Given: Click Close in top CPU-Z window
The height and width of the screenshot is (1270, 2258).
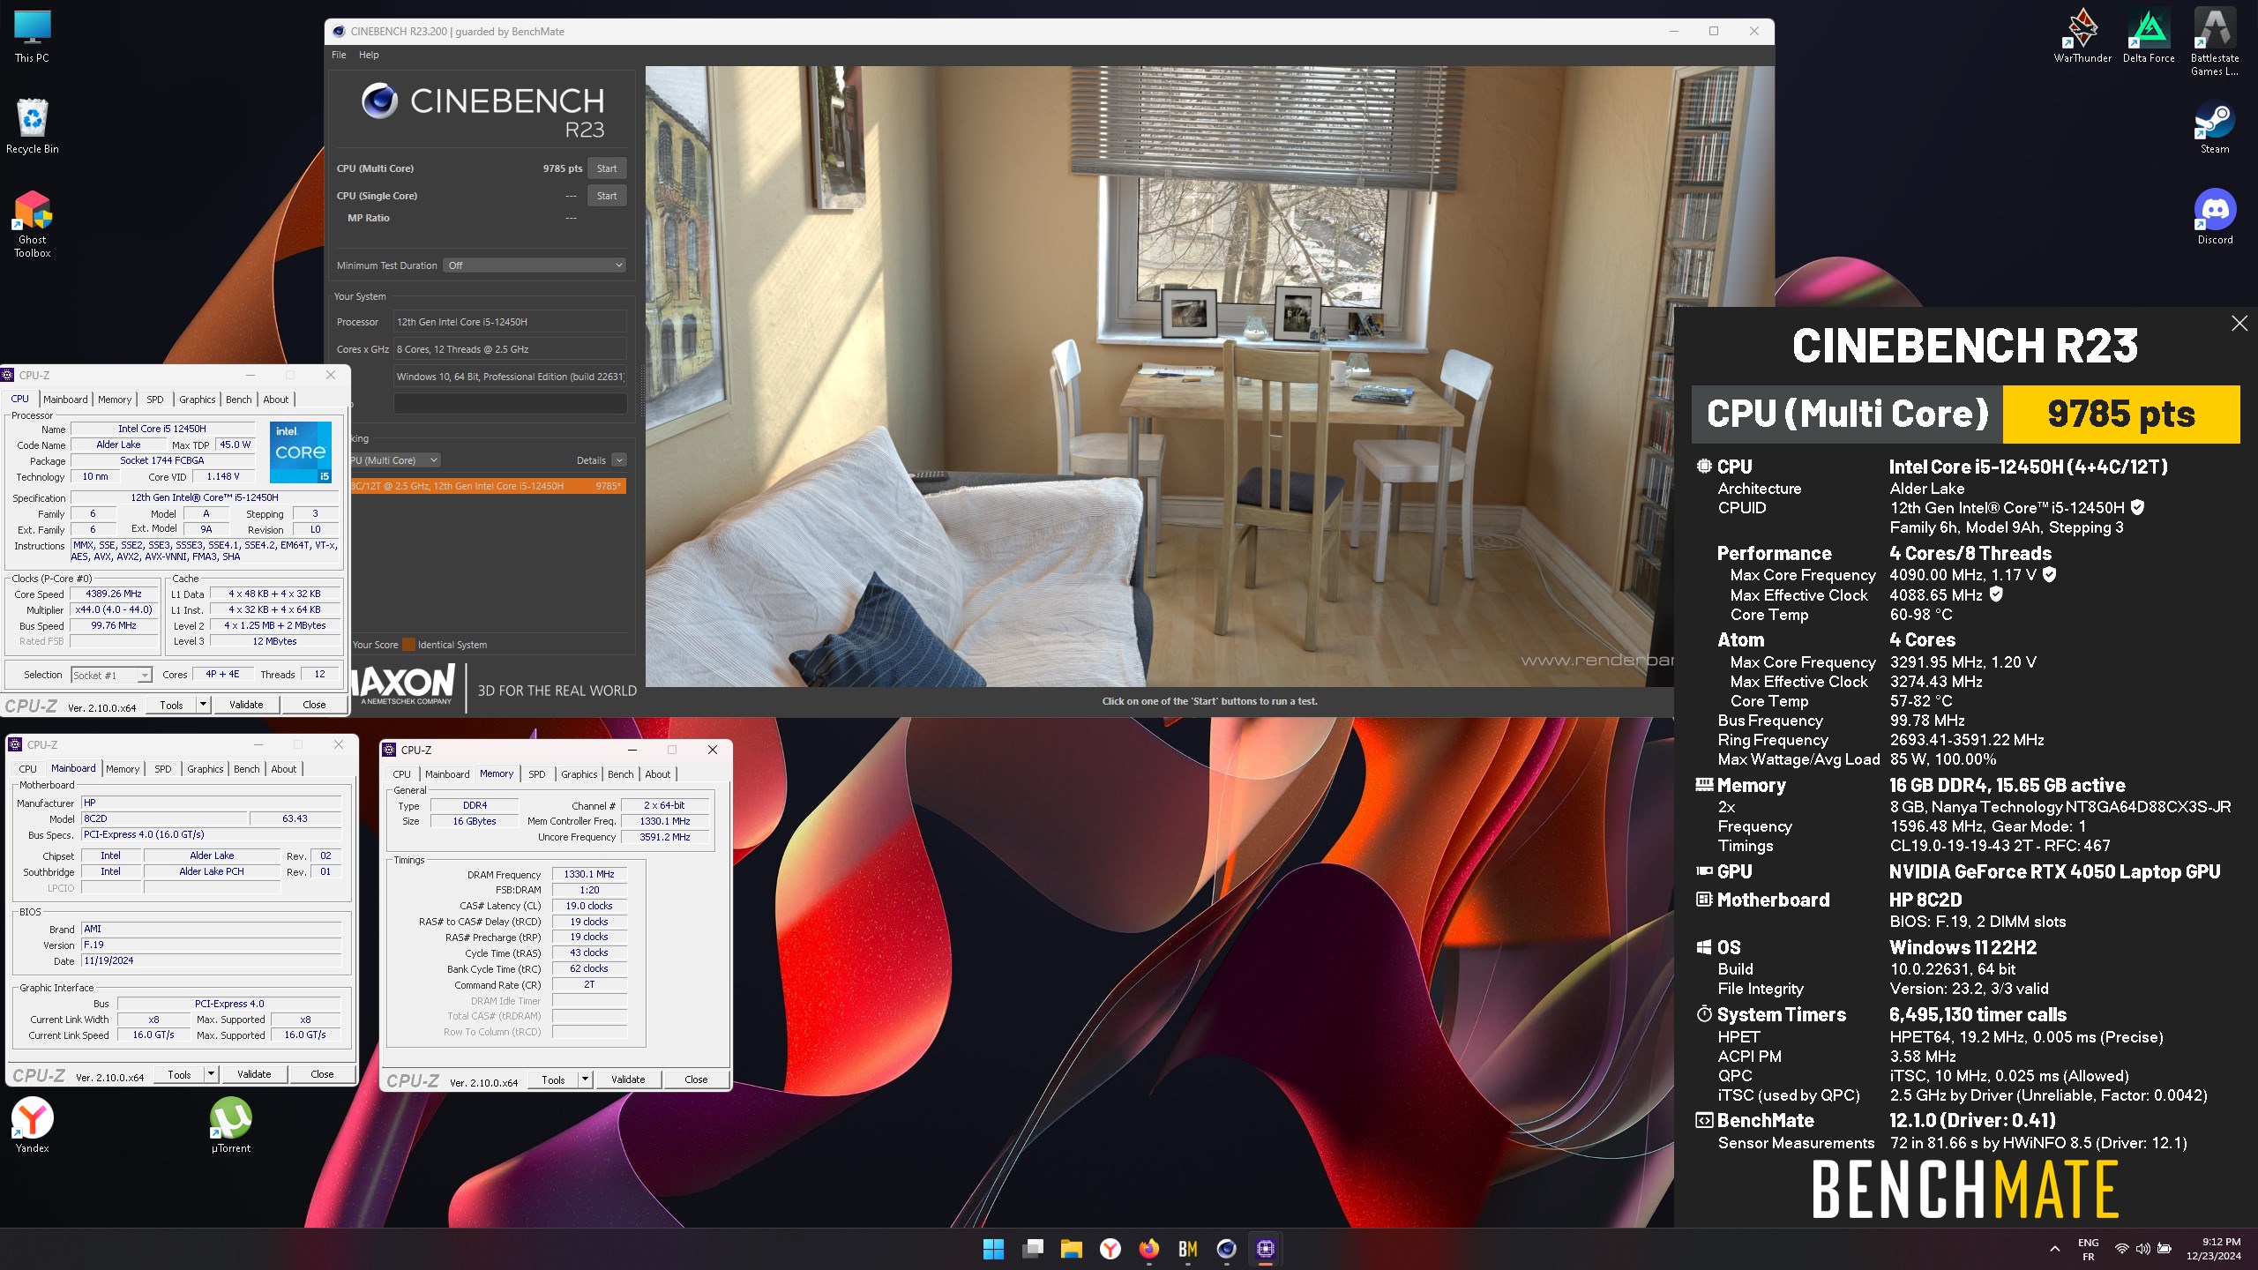Looking at the screenshot, I should [x=314, y=705].
